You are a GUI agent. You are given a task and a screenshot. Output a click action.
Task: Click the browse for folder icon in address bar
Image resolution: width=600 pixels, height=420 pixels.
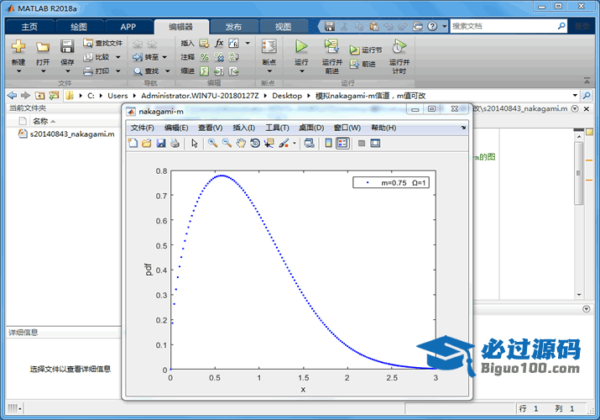(x=54, y=95)
